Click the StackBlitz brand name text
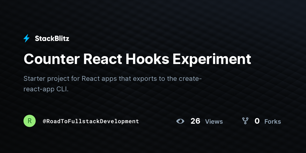The width and height of the screenshot is (306, 153). 52,39
